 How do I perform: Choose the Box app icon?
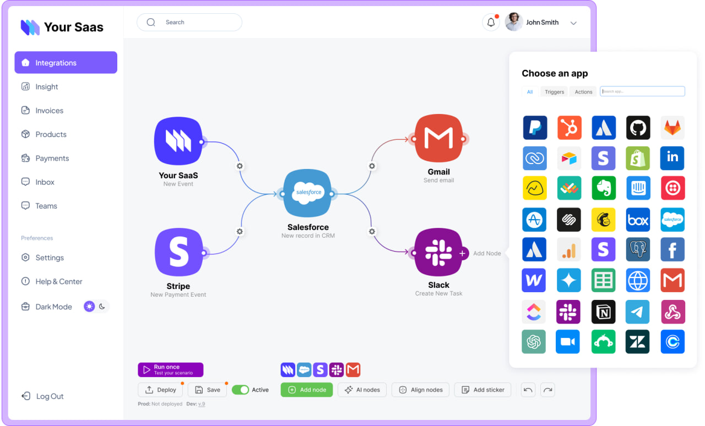(638, 219)
